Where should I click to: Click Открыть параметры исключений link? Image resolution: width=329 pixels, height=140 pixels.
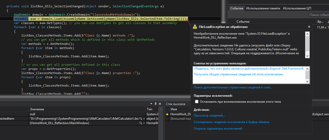218,129
